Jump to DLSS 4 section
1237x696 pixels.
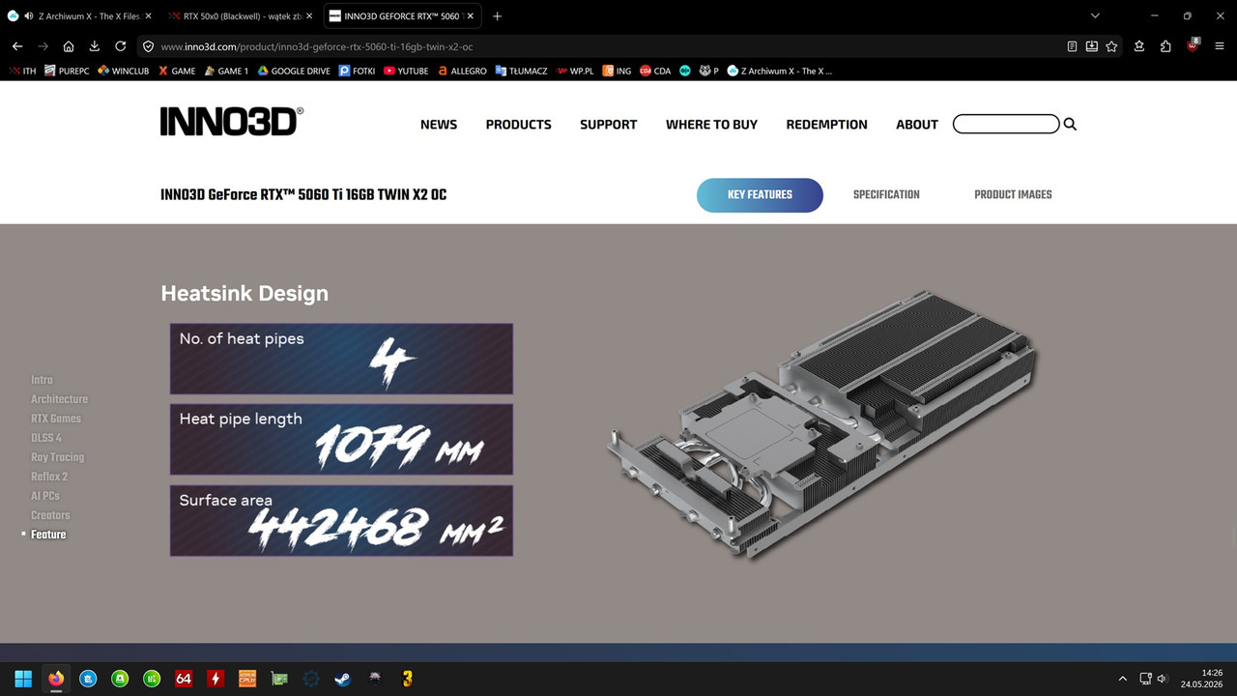pos(46,438)
